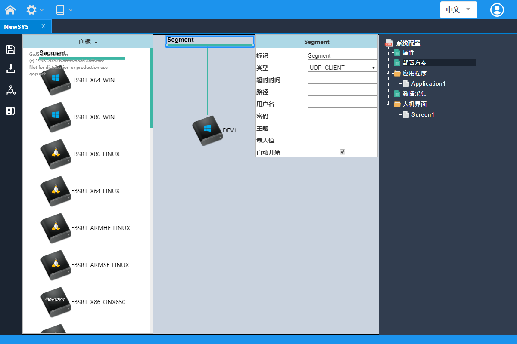
Task: Select the FBSRT_X64_WIN device icon
Action: [56, 80]
